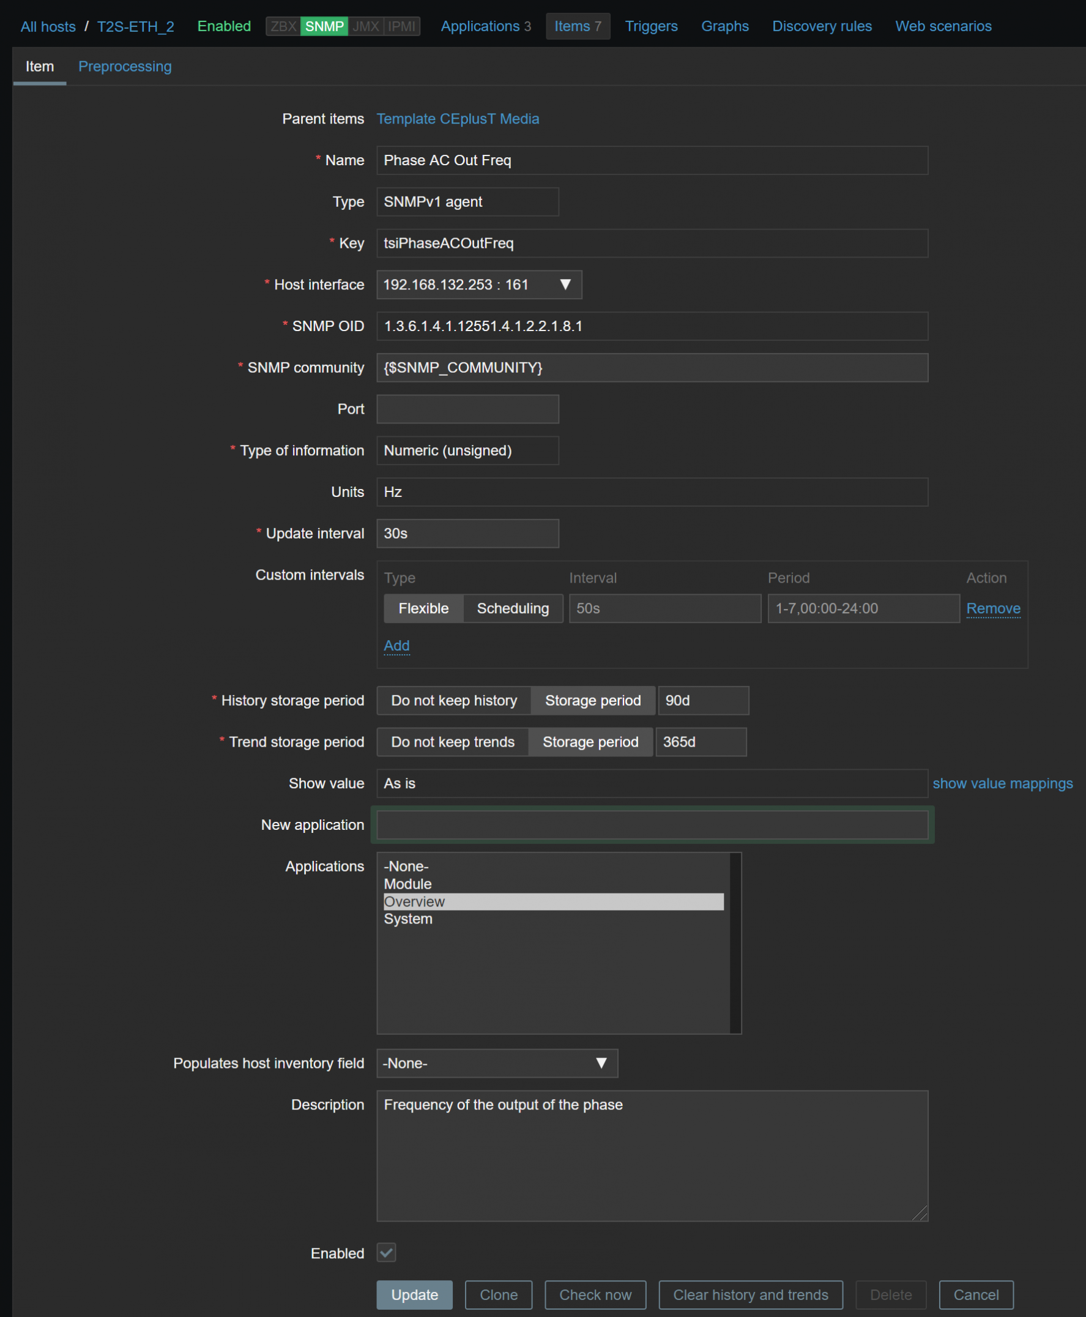Click the JMX availability badge
1086x1317 pixels.
coord(365,26)
